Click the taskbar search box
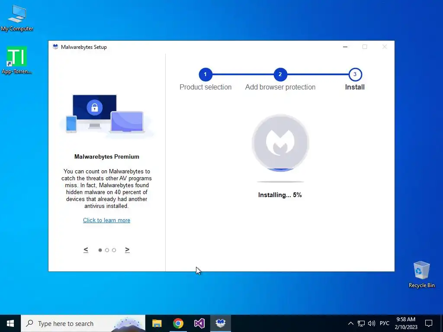The width and height of the screenshot is (443, 332). coord(83,323)
